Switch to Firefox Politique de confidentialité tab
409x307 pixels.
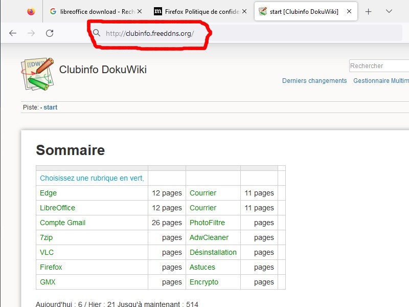[197, 12]
